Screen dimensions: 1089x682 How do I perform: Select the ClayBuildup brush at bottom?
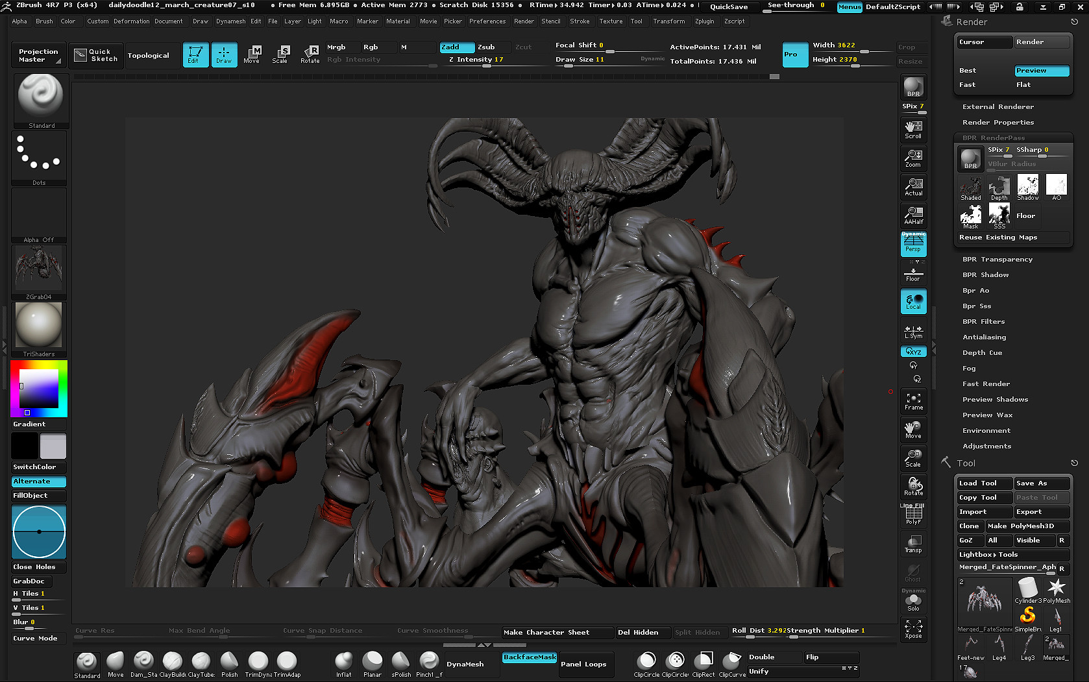click(x=173, y=664)
